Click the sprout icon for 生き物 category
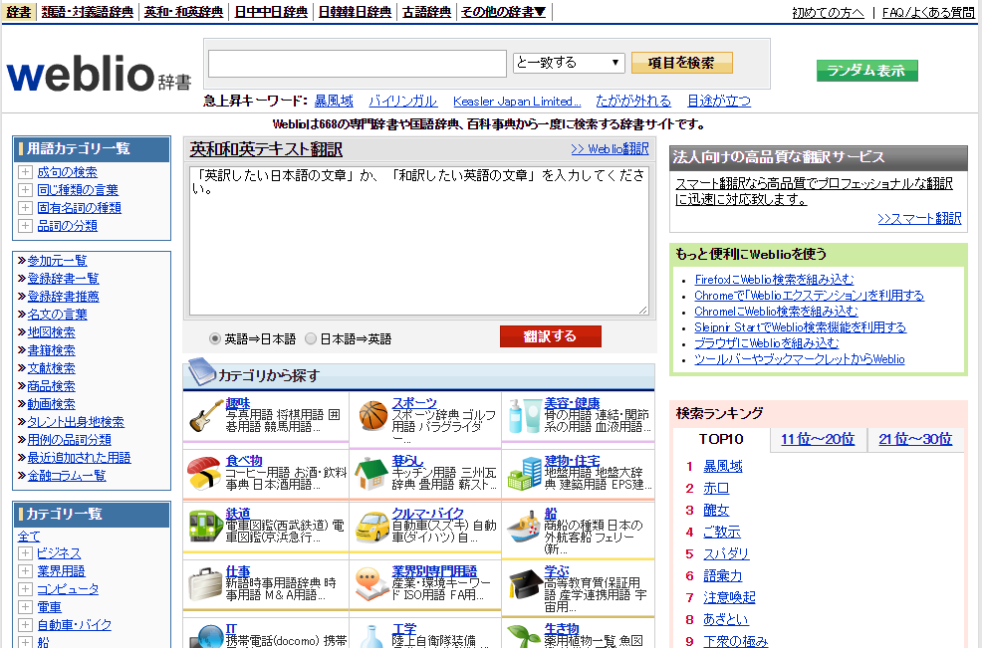The image size is (982, 648). click(x=525, y=635)
